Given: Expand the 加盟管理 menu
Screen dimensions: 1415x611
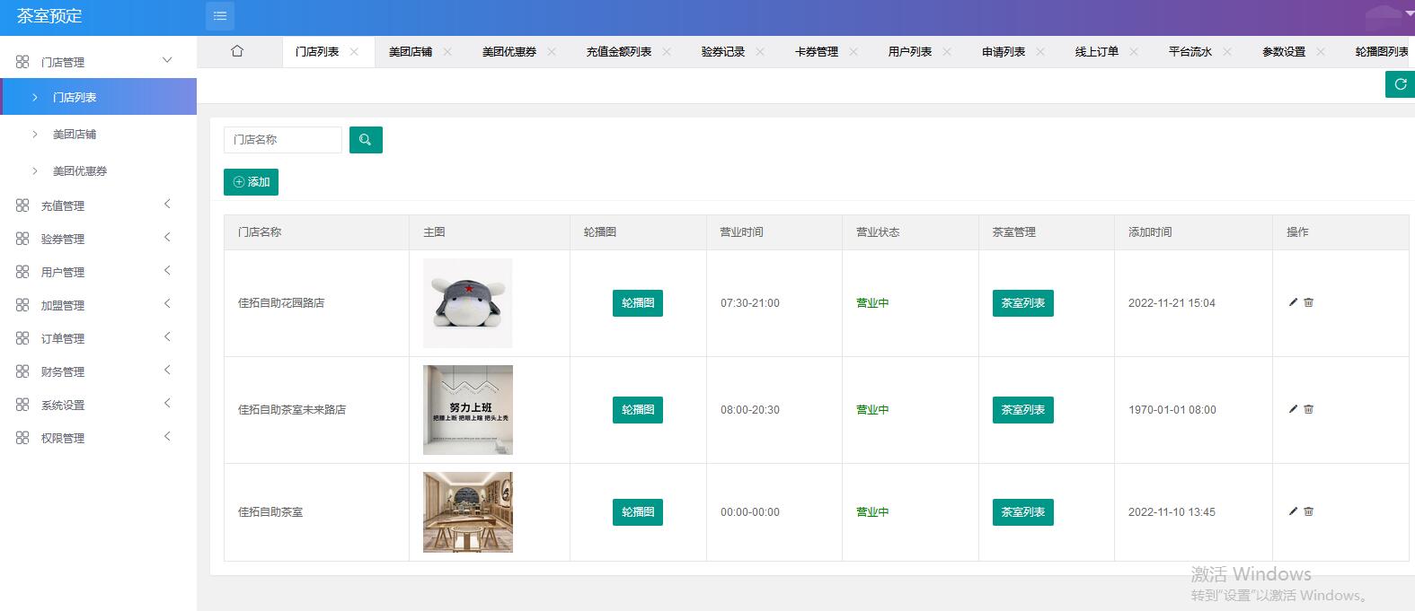Looking at the screenshot, I should pyautogui.click(x=167, y=304).
